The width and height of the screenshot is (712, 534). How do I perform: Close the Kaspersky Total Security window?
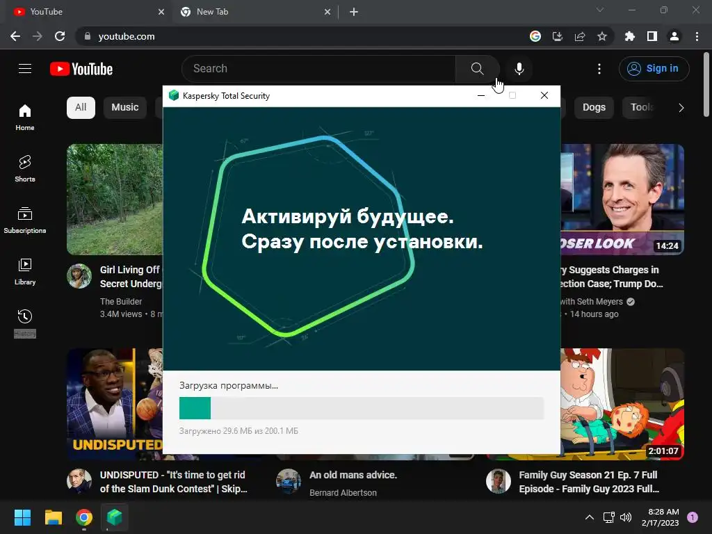pos(544,95)
